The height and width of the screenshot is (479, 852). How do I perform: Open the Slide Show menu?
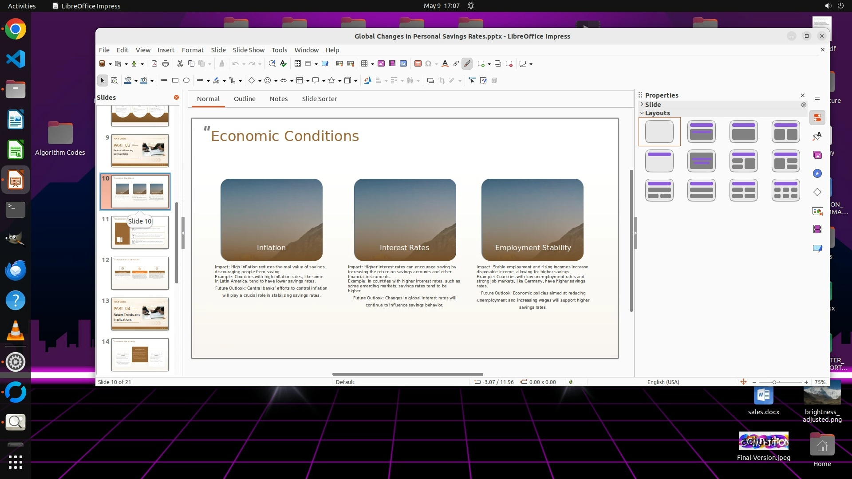click(x=248, y=50)
